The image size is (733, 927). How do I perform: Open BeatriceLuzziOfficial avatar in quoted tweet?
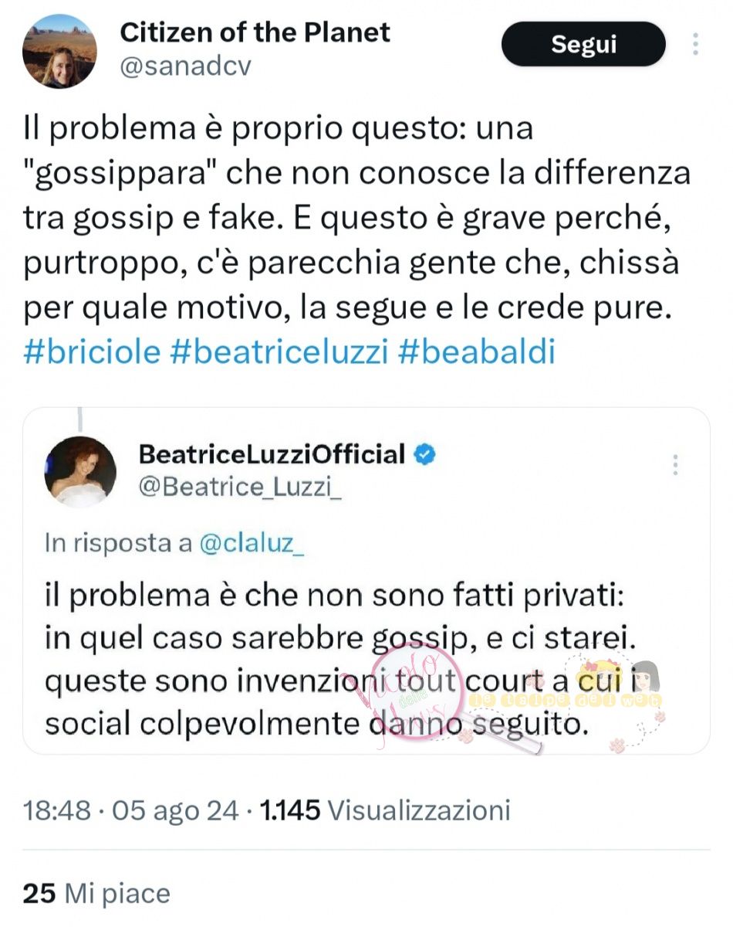coord(80,471)
